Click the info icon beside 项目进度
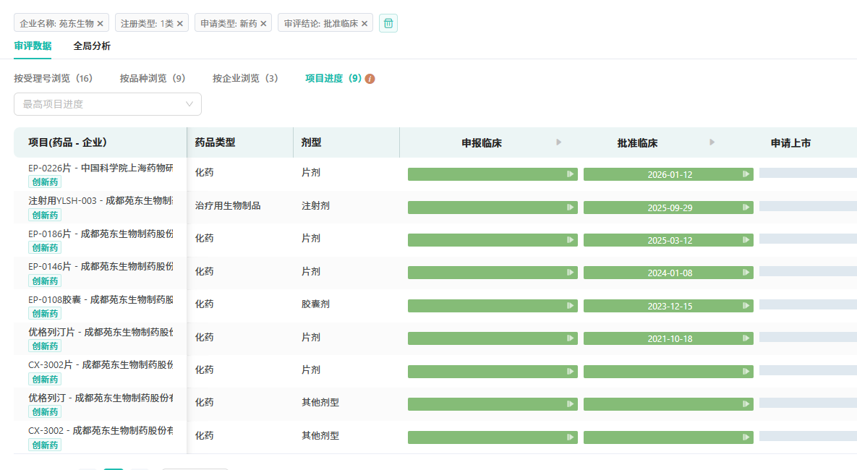This screenshot has width=857, height=470. [370, 79]
